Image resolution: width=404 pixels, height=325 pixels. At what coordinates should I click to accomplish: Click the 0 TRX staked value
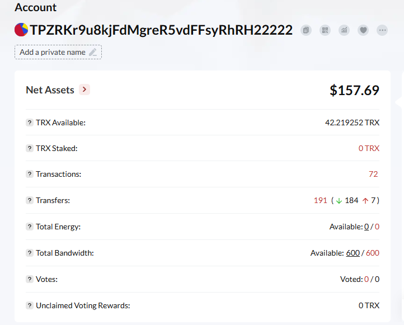[369, 148]
